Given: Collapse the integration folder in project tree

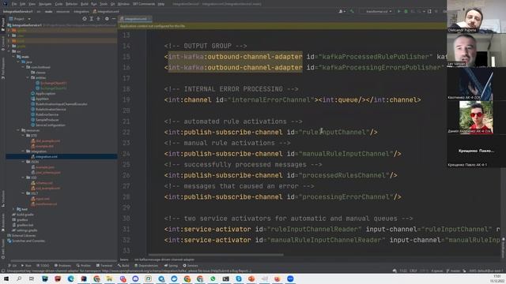Looking at the screenshot, I should pos(23,151).
